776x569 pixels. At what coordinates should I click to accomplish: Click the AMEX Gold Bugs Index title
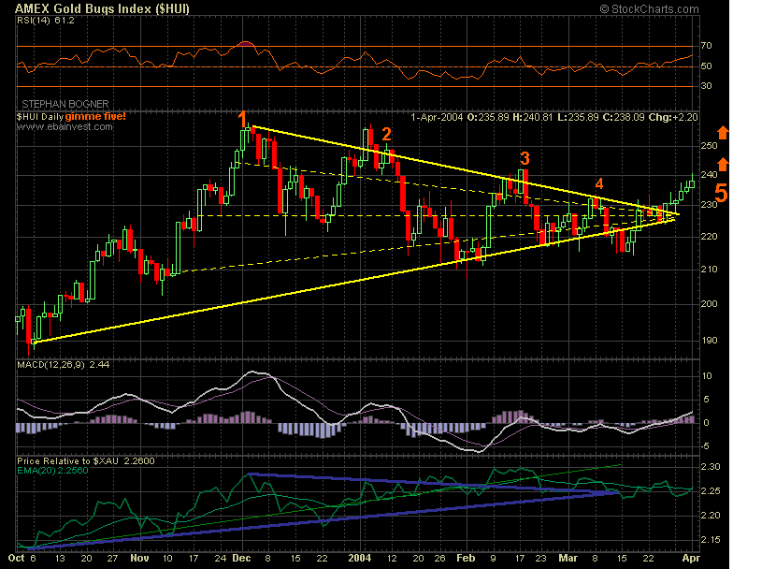tap(83, 8)
